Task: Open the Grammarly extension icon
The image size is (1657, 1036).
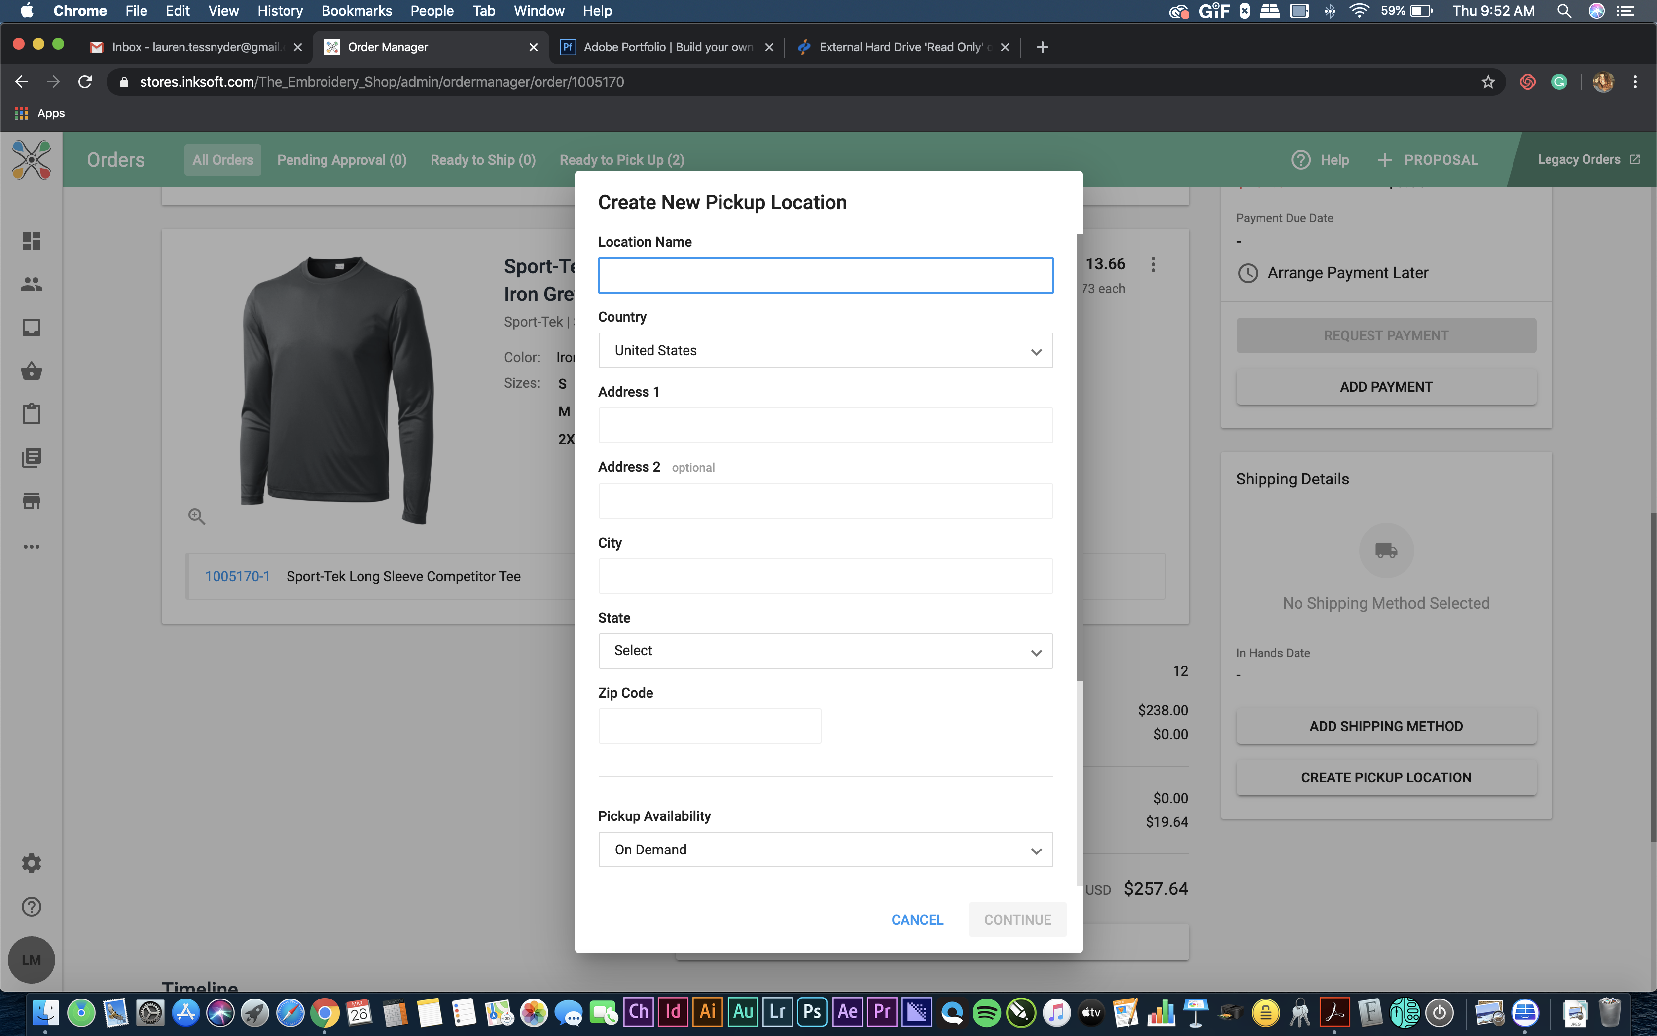Action: [1559, 82]
